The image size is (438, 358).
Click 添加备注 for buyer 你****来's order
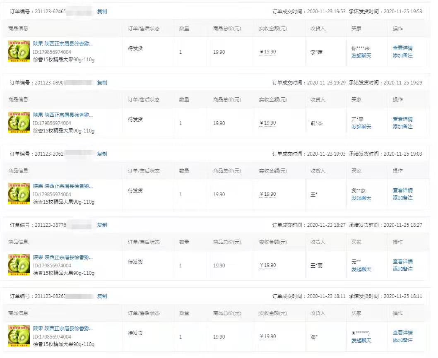pos(402,55)
